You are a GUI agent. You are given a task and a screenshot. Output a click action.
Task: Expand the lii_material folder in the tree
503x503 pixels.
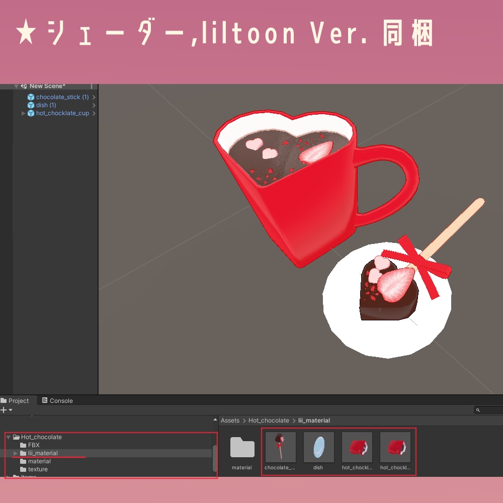tap(15, 453)
